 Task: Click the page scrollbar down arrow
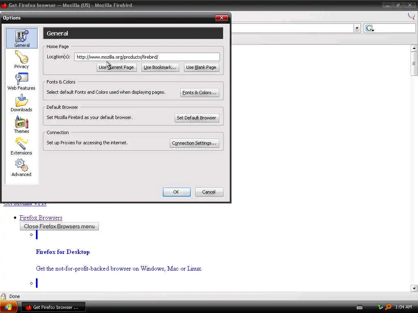tap(414, 288)
